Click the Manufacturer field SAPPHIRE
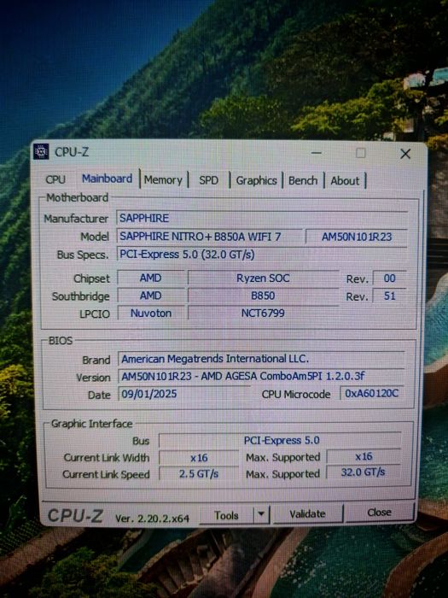 click(261, 218)
